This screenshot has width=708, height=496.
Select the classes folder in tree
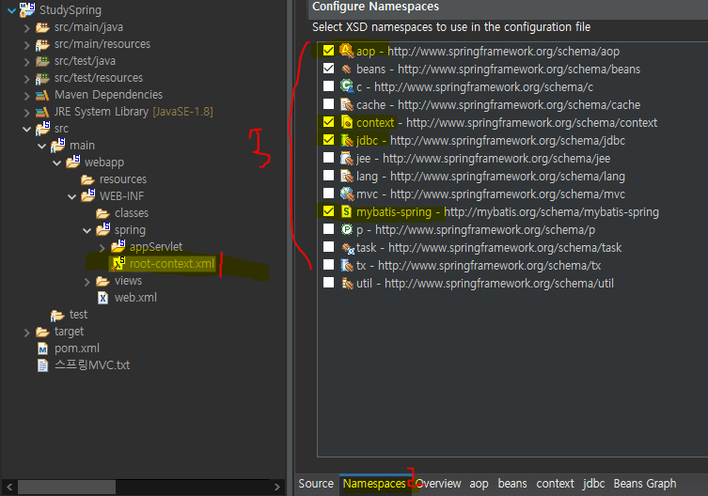click(x=132, y=213)
